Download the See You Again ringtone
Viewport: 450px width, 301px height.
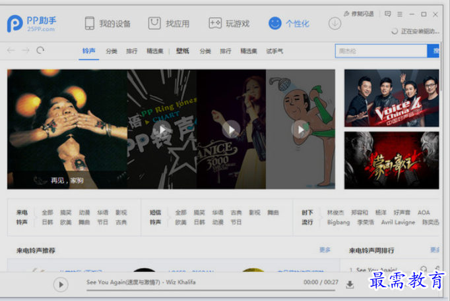click(x=350, y=285)
